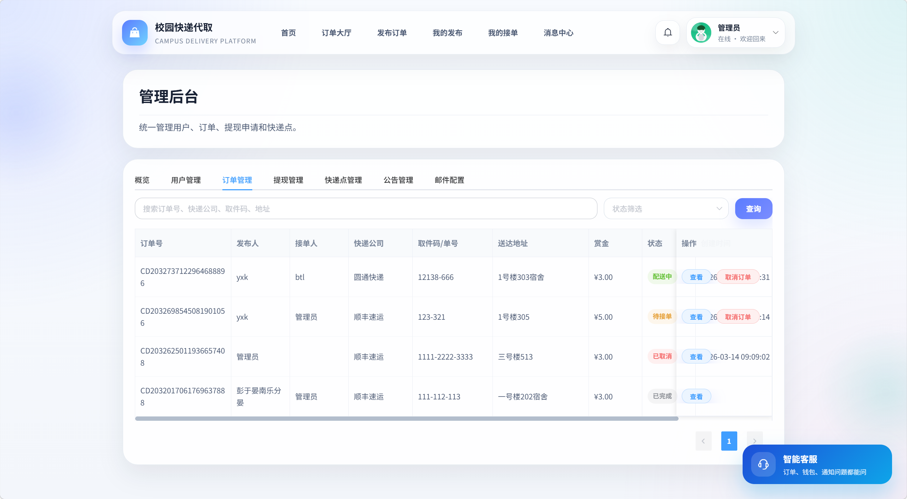The height and width of the screenshot is (499, 907).
Task: Open the smart customer service headset icon
Action: click(x=763, y=464)
